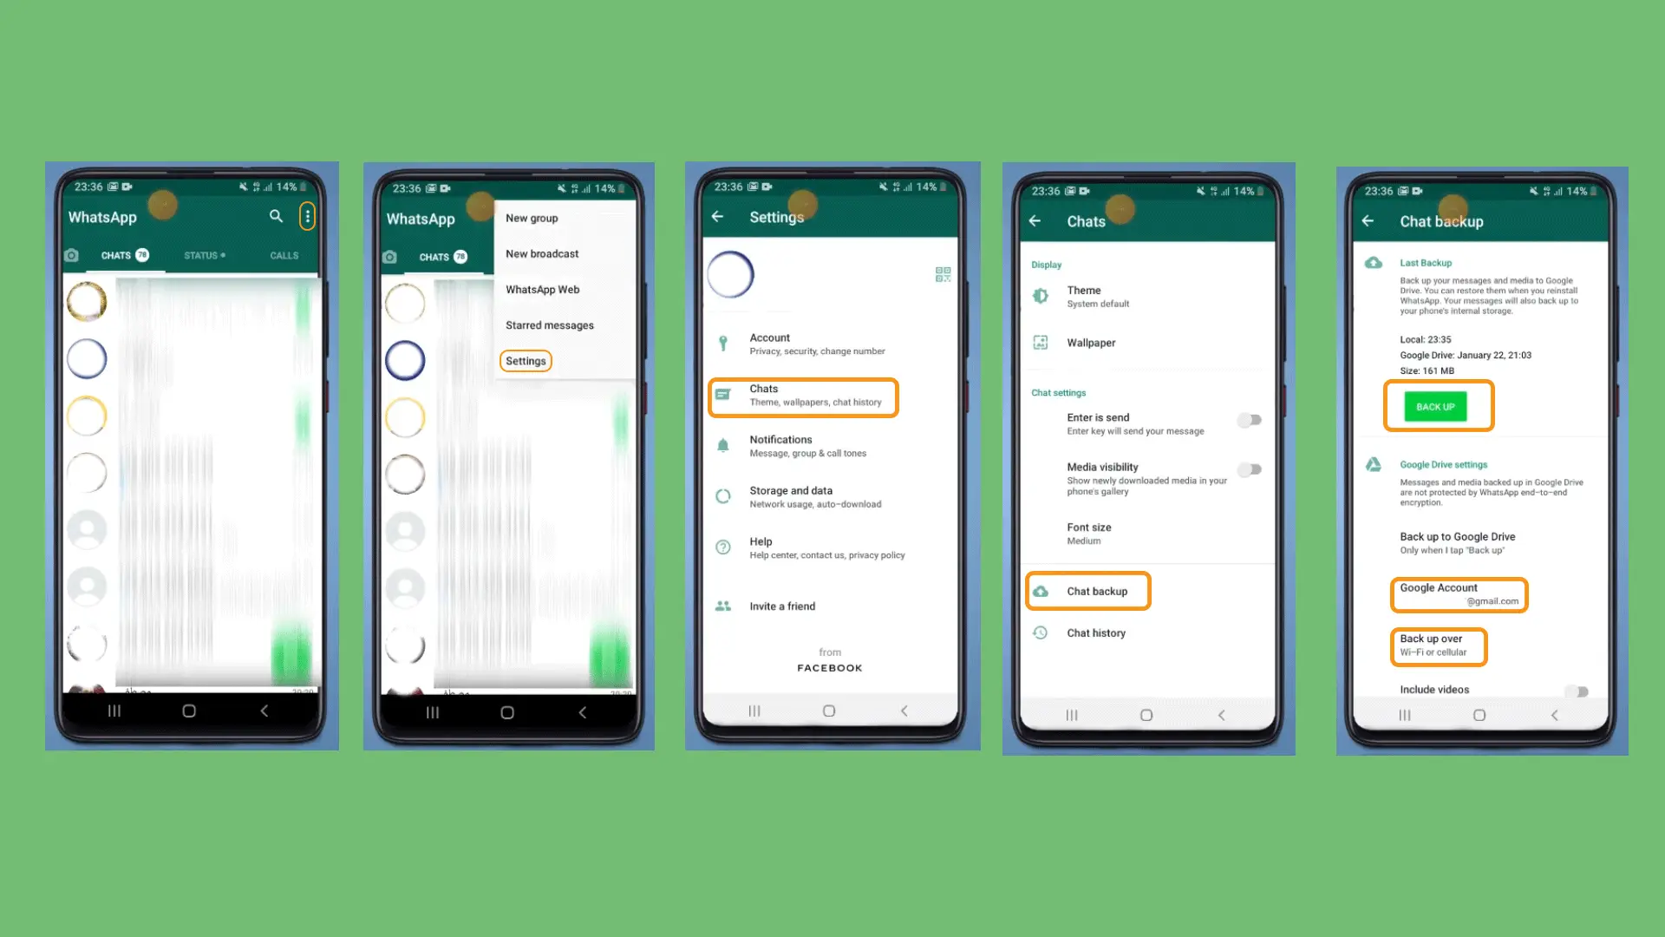1665x937 pixels.
Task: Tap the STATUS tab
Action: [x=202, y=255]
